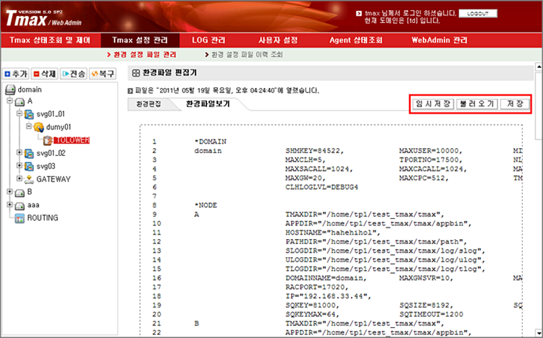Select GATEWAY tree item label

[x=54, y=179]
